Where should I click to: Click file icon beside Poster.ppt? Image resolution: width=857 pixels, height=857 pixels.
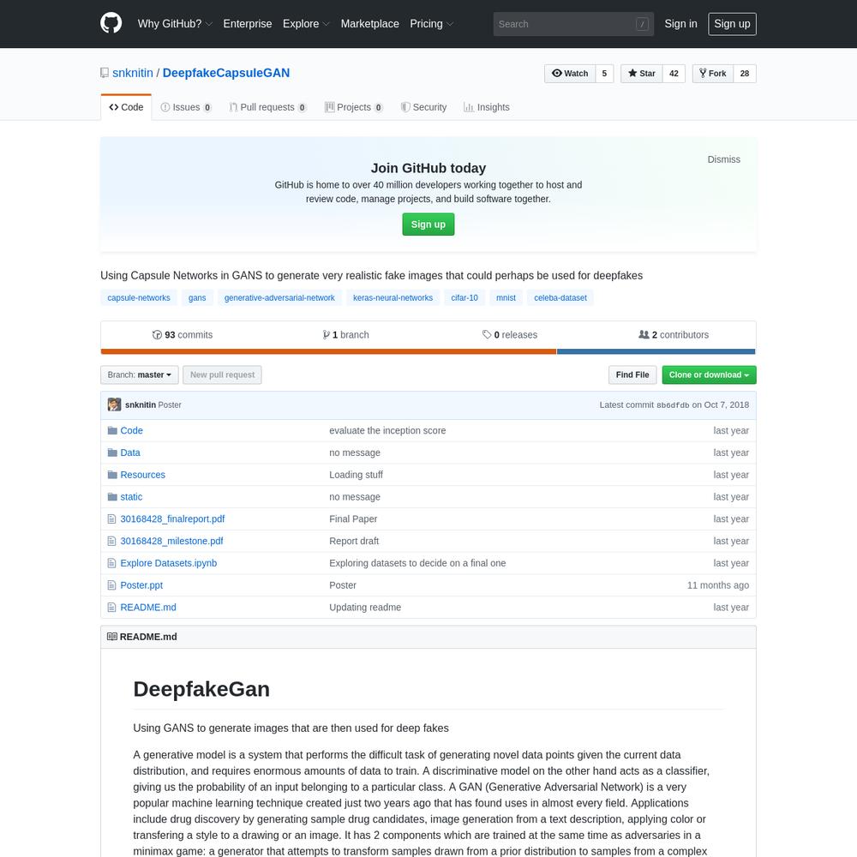tap(111, 585)
